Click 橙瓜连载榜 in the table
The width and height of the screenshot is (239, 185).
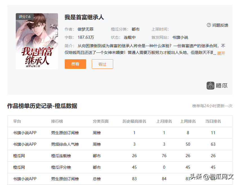coord(61,156)
